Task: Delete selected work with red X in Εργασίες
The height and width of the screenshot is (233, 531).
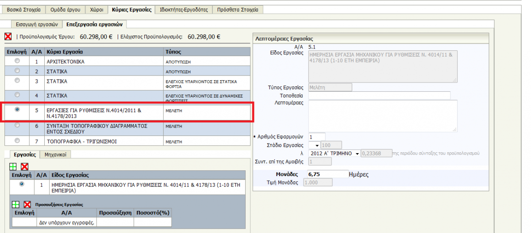Action: click(x=24, y=166)
